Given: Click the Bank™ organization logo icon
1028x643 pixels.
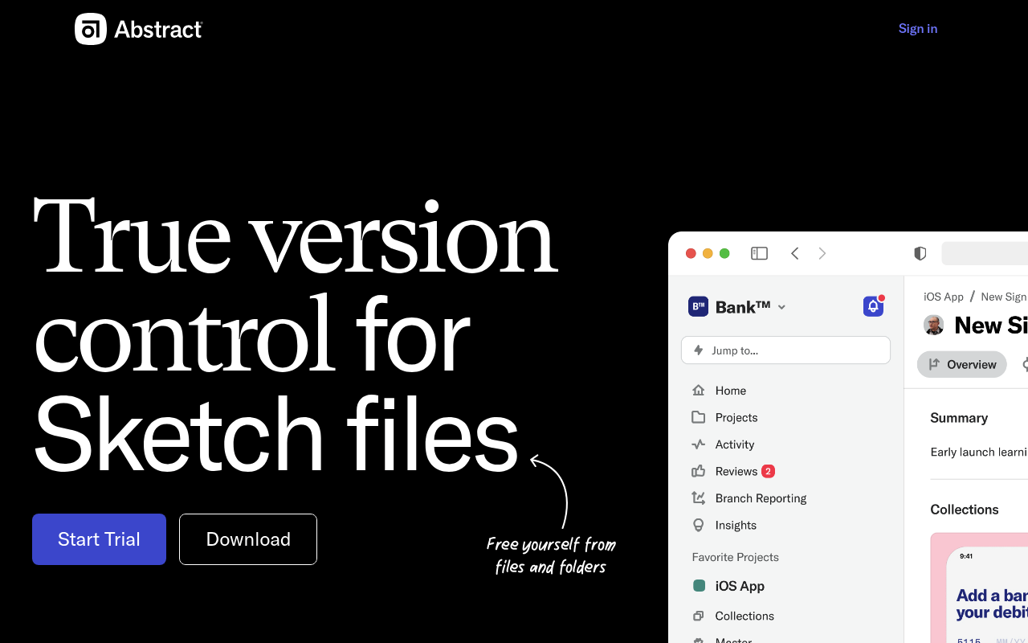Looking at the screenshot, I should pos(698,306).
